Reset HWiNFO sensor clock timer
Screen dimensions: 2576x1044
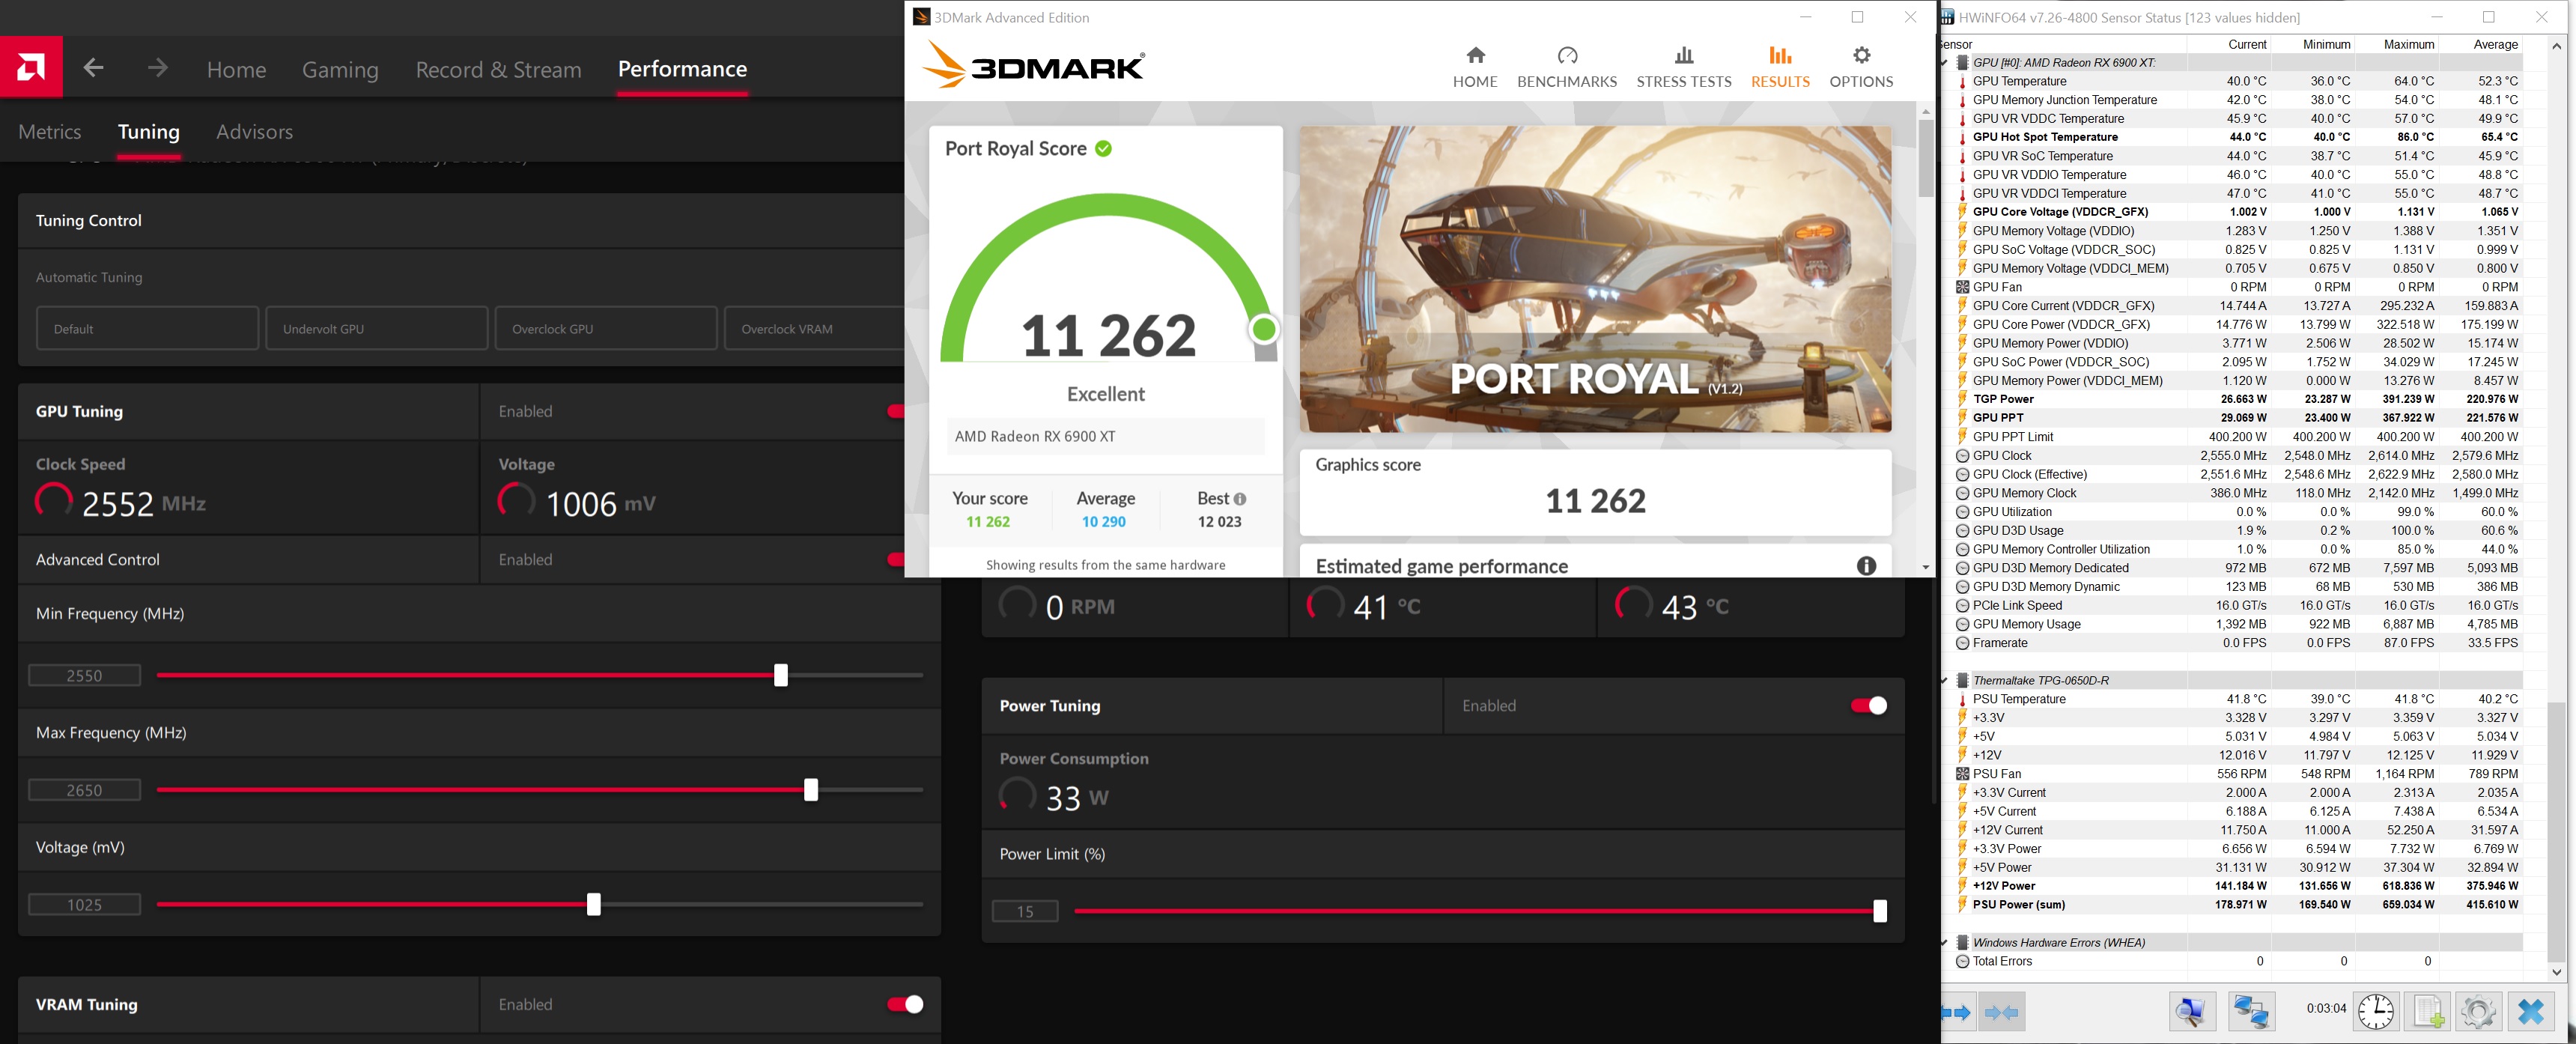(2375, 1011)
